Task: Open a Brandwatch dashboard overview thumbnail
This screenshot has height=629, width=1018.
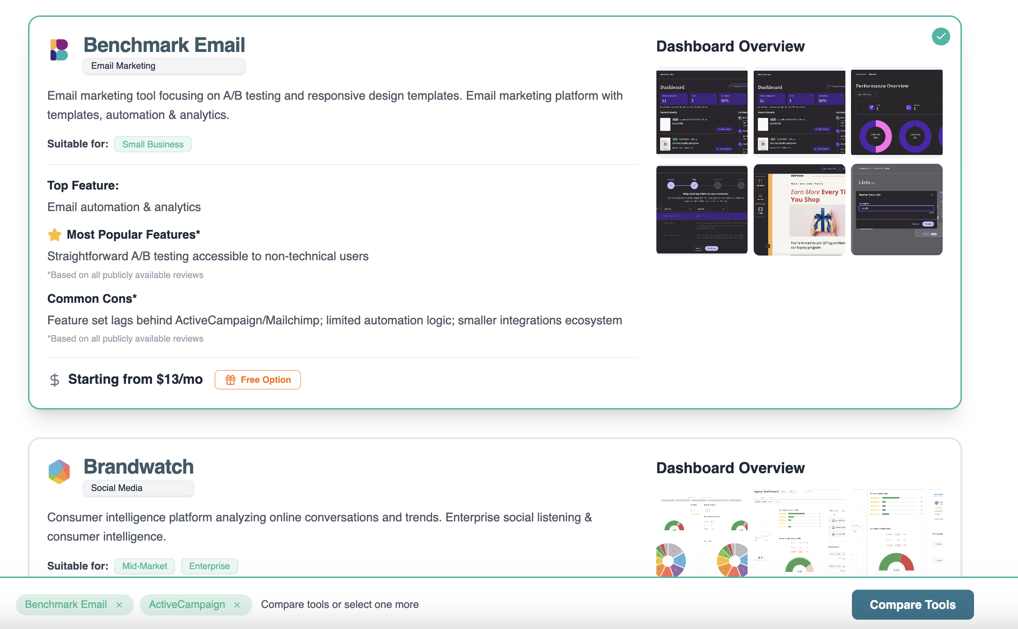Action: (x=701, y=534)
